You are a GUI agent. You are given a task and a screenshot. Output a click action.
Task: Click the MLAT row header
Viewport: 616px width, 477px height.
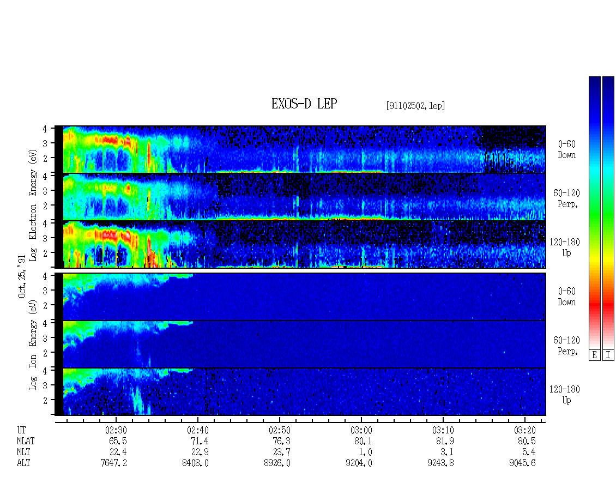[x=26, y=441]
